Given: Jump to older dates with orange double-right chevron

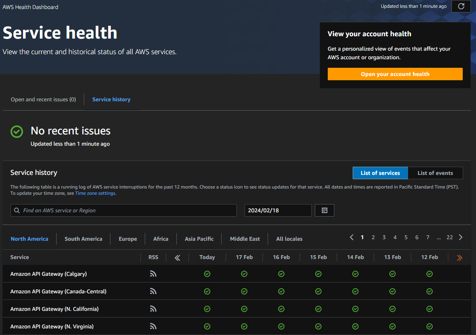Looking at the screenshot, I should [x=459, y=257].
